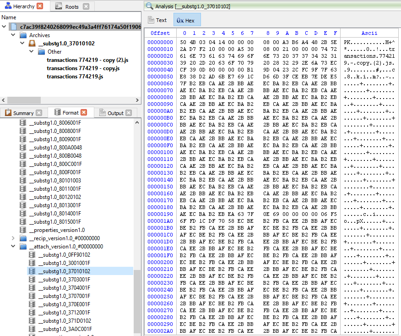Close the Output tab
The height and width of the screenshot is (336, 401).
point(129,113)
